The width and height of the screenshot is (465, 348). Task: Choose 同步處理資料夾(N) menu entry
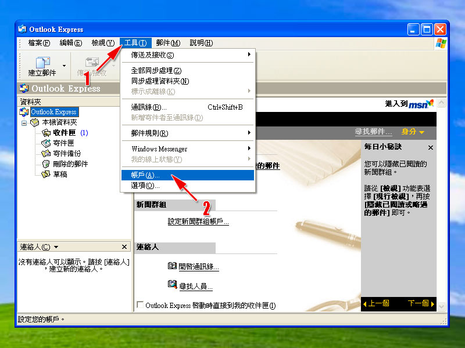point(188,81)
